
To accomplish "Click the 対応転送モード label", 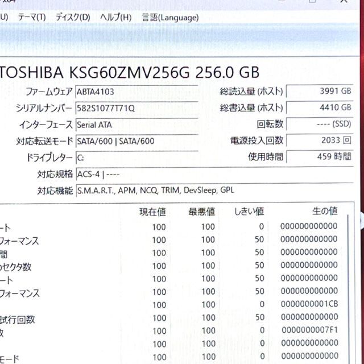I will click(x=44, y=141).
